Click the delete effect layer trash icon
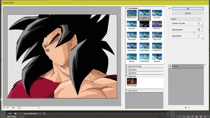Image resolution: width=210 pixels, height=118 pixels. pos(189,108)
